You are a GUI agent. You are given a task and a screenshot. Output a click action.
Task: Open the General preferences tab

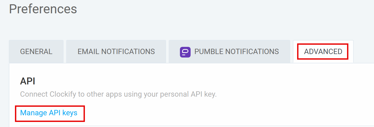(36, 52)
